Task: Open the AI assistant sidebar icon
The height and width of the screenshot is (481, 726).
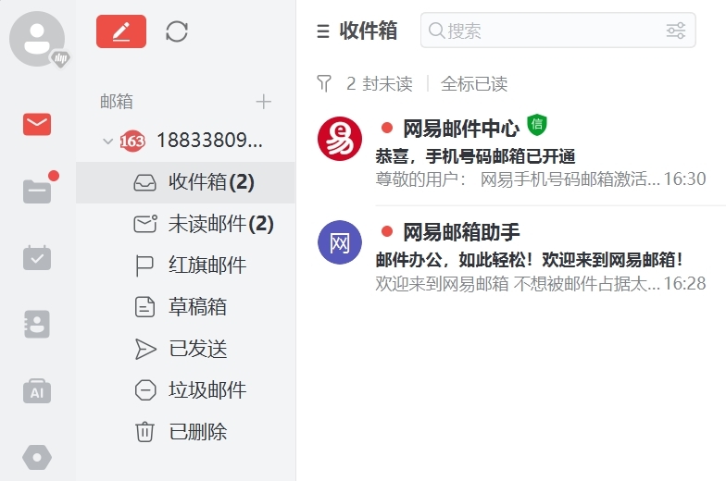Action: coord(37,391)
